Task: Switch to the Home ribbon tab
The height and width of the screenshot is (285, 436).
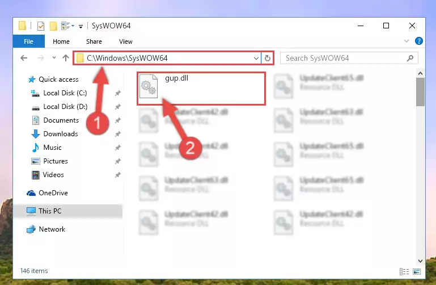Action: (61, 41)
